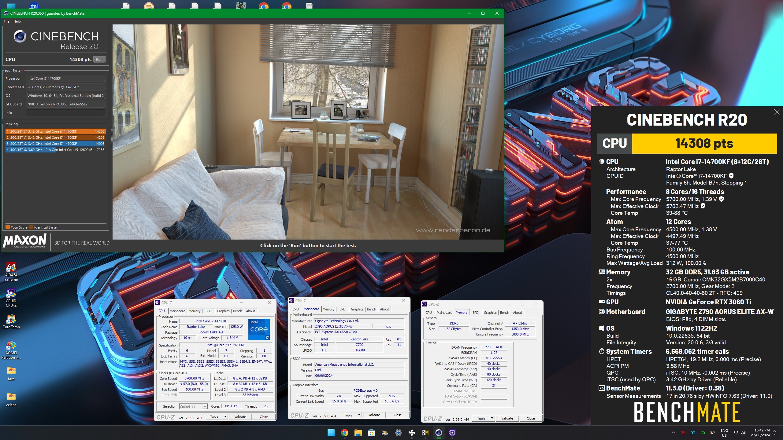Click the Z790 AORUS ELITE AX-W model field
The width and height of the screenshot is (783, 440).
click(343, 326)
